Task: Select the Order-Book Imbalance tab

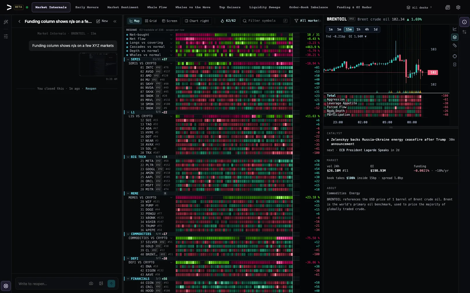Action: 308,7
